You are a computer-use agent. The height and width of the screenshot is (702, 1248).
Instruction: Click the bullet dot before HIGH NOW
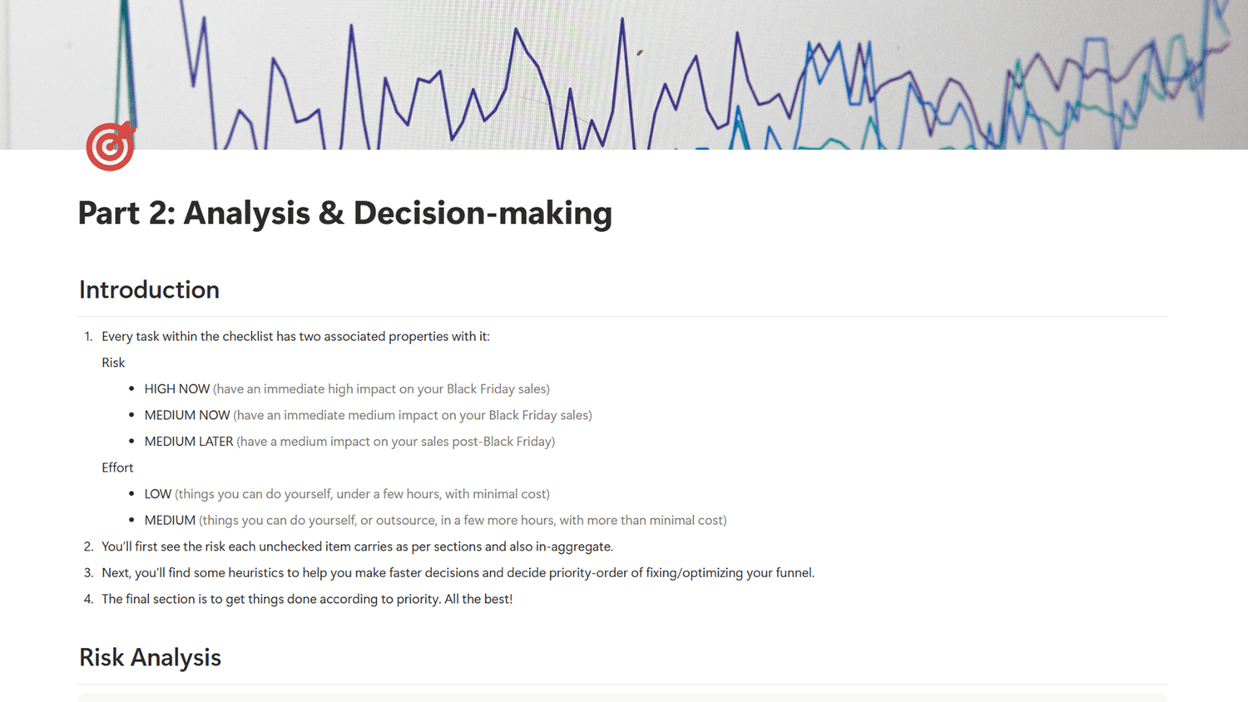131,388
